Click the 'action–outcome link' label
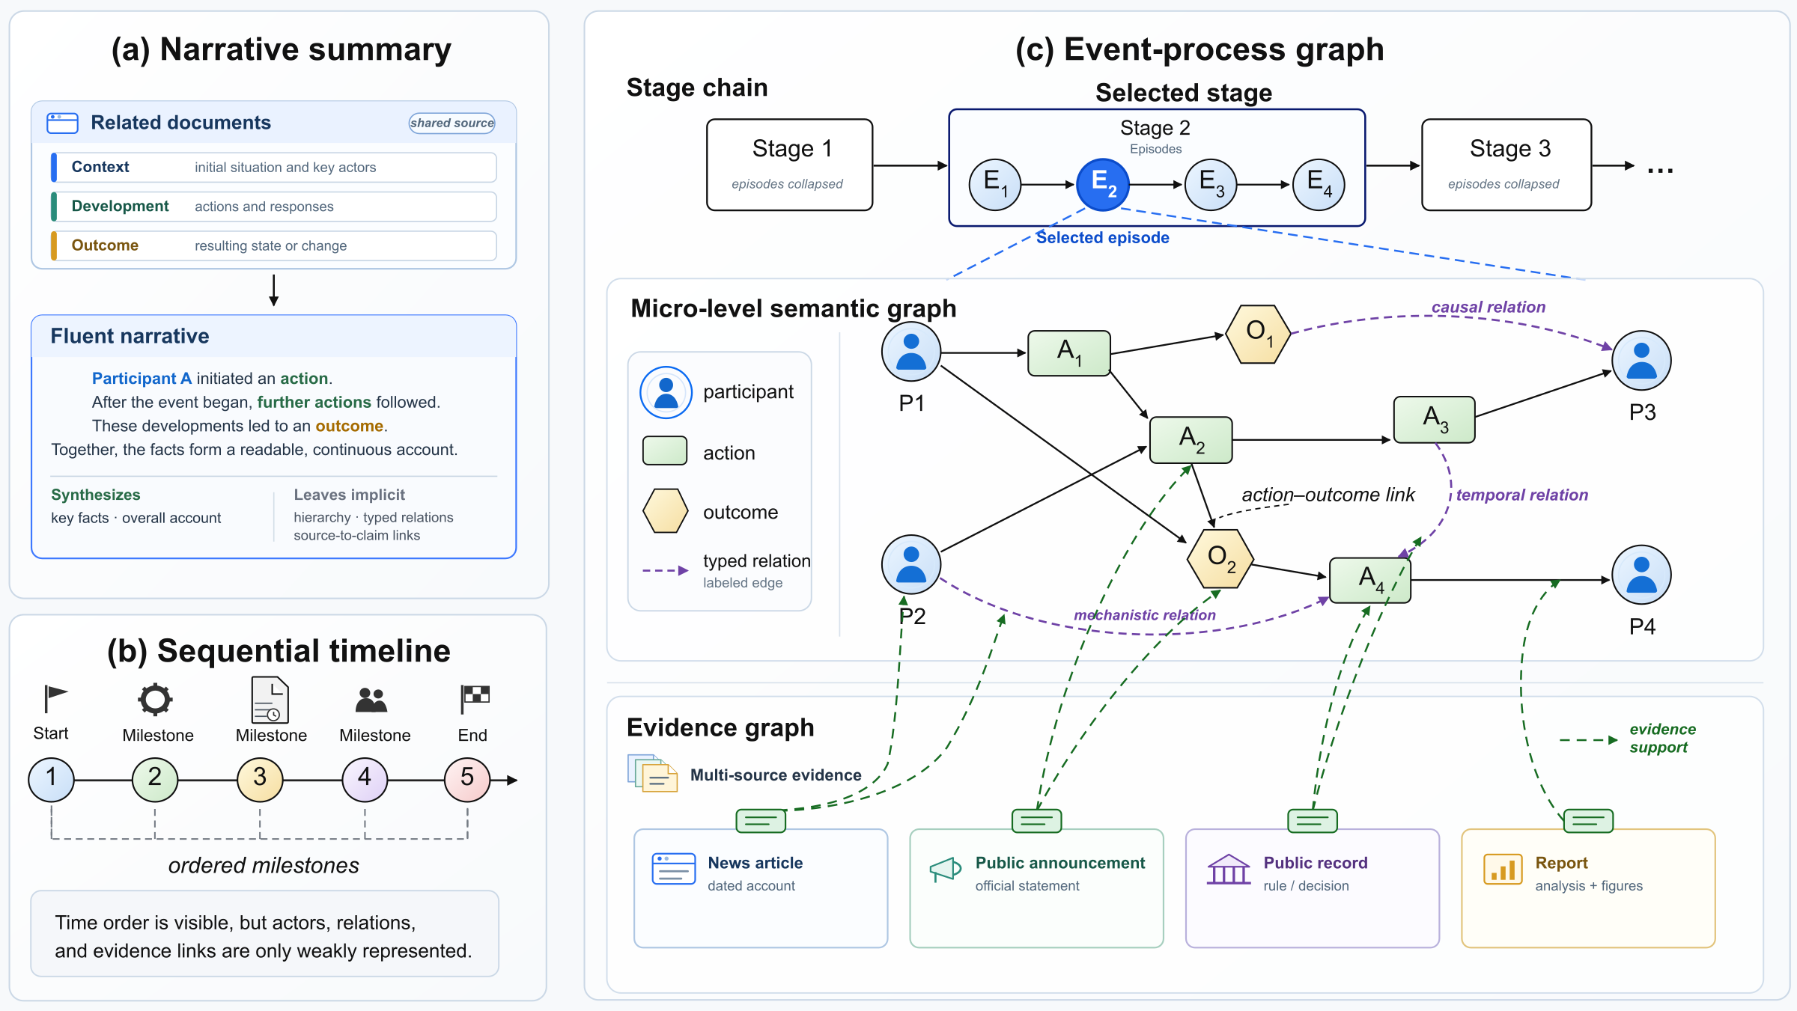The height and width of the screenshot is (1011, 1797). (x=1328, y=495)
